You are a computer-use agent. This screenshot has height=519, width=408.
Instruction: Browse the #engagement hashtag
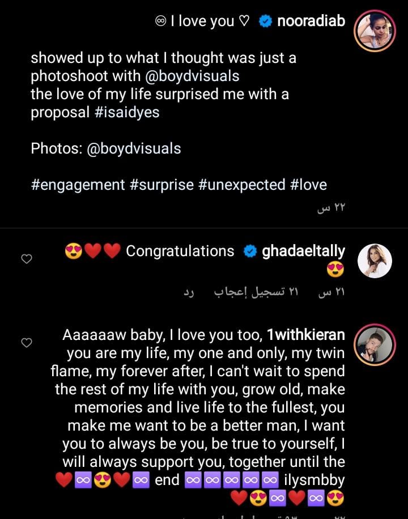pyautogui.click(x=78, y=185)
